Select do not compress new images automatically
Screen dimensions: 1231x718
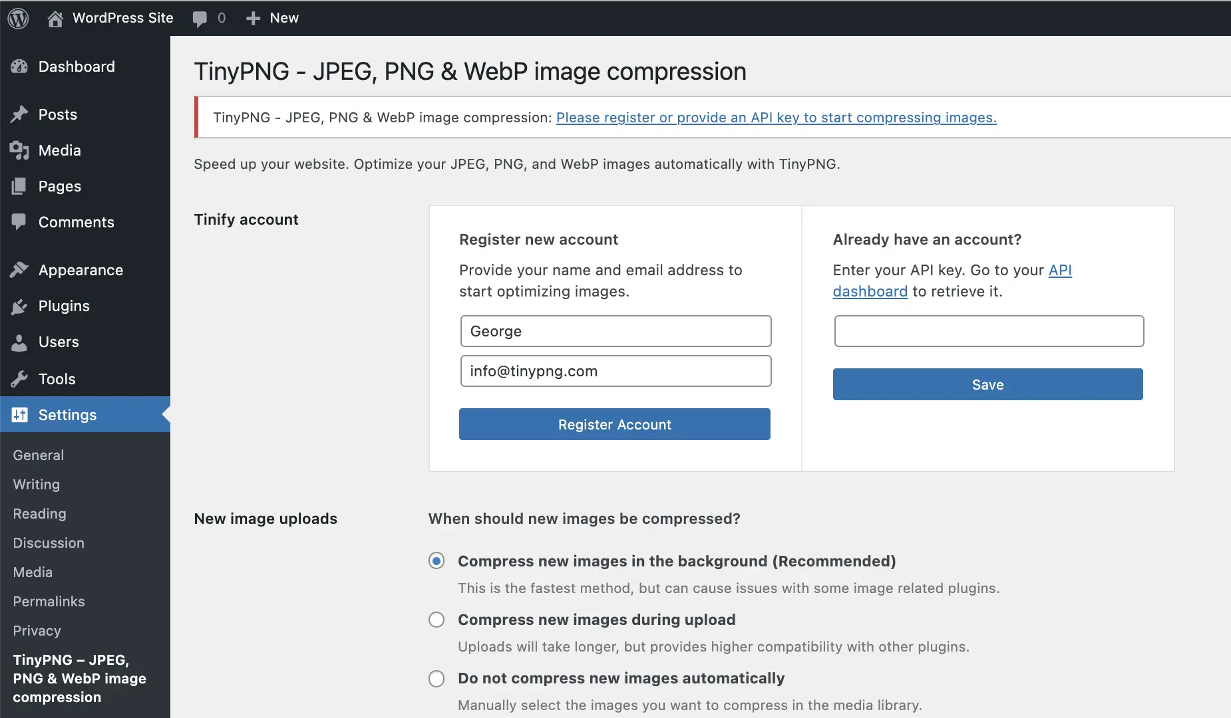pyautogui.click(x=436, y=678)
